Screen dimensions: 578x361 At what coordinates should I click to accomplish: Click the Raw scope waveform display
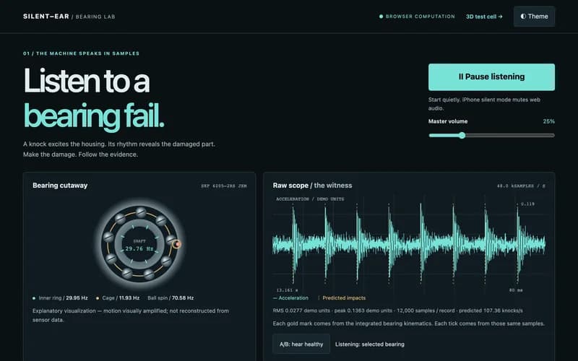click(408, 245)
